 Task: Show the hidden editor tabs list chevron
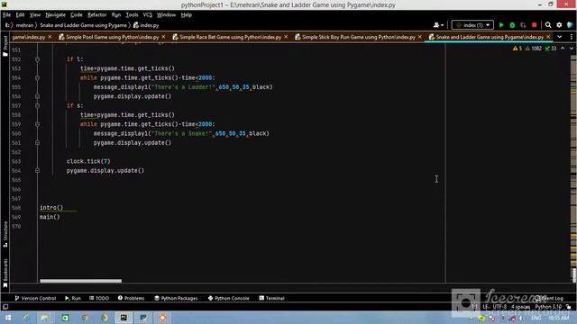click(x=559, y=37)
